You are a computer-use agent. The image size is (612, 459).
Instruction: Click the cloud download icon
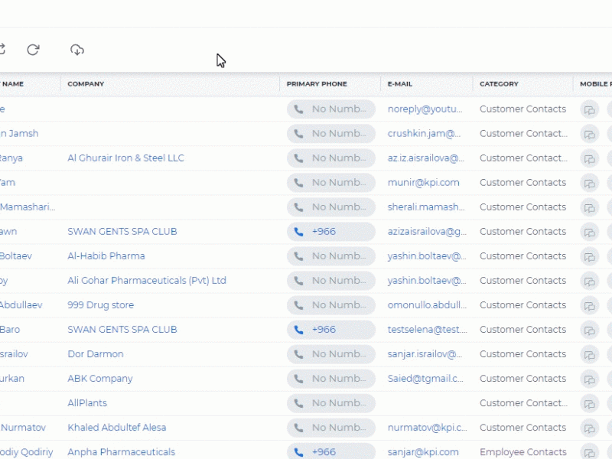tap(77, 50)
